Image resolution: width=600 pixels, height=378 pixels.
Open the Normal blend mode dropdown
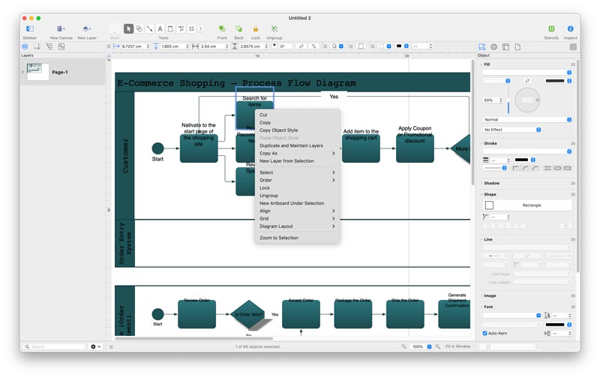pos(526,119)
